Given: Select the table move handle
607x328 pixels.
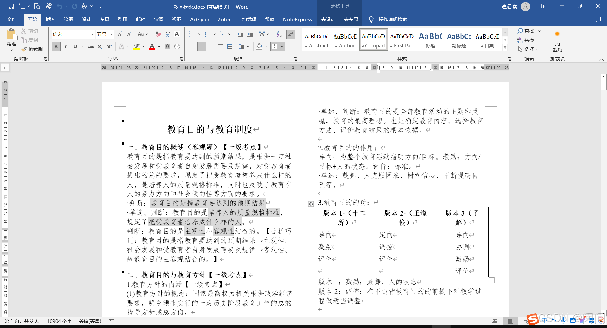Looking at the screenshot, I should click(311, 204).
